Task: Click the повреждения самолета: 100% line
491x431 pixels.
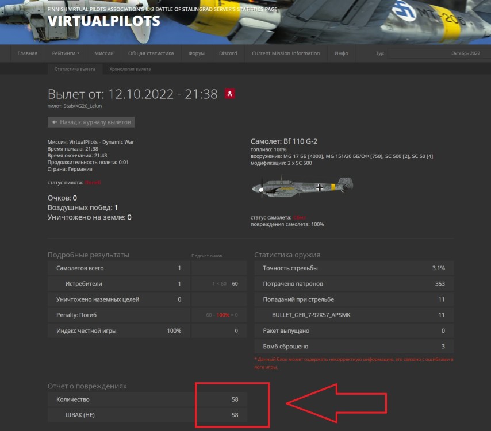Action: point(287,224)
